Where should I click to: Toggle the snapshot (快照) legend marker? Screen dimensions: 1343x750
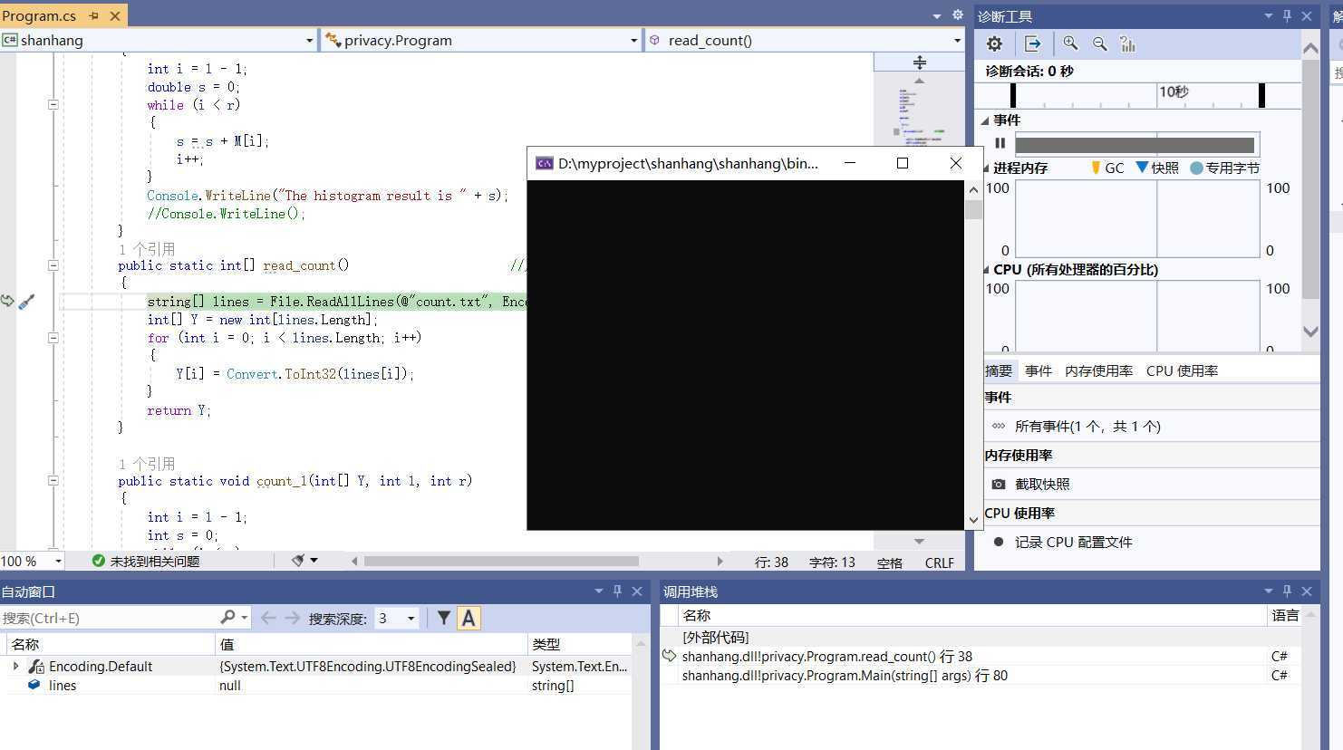pos(1142,168)
